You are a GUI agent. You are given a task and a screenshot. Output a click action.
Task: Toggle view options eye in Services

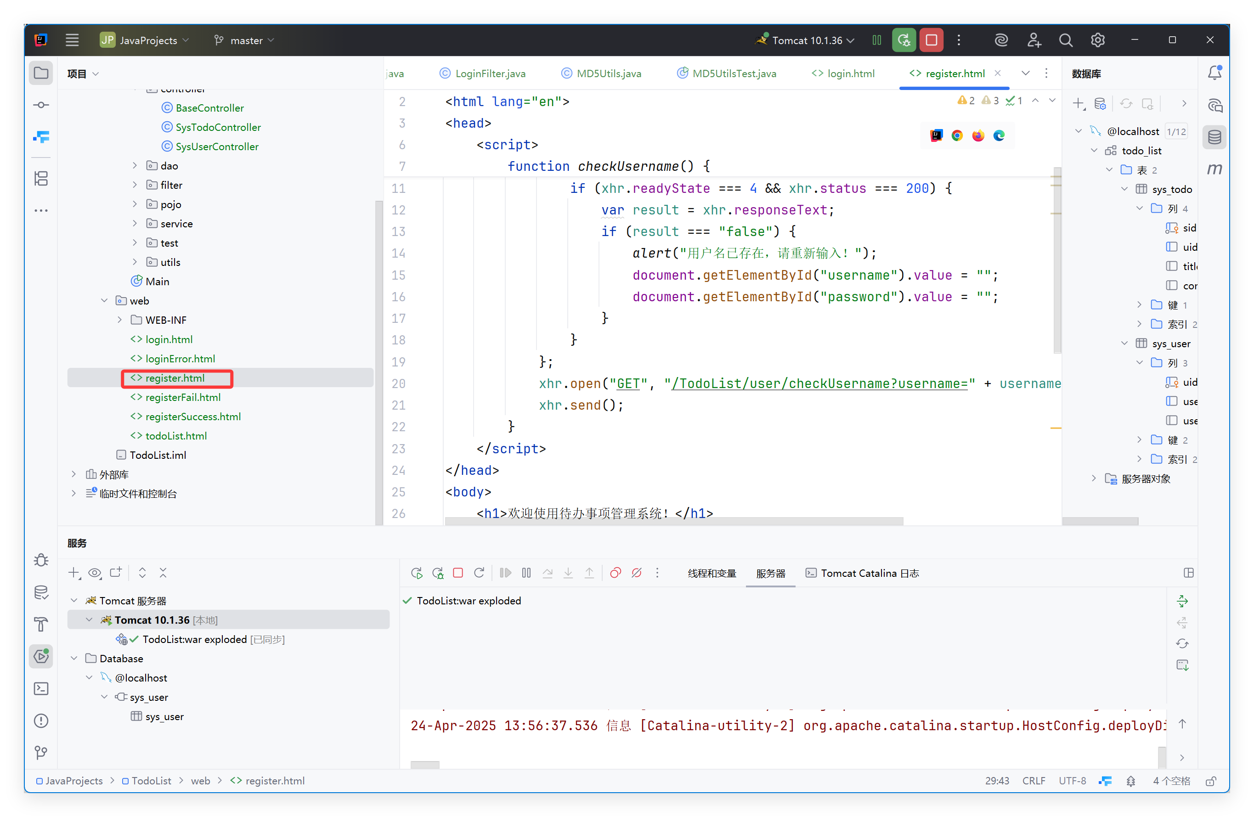(95, 573)
